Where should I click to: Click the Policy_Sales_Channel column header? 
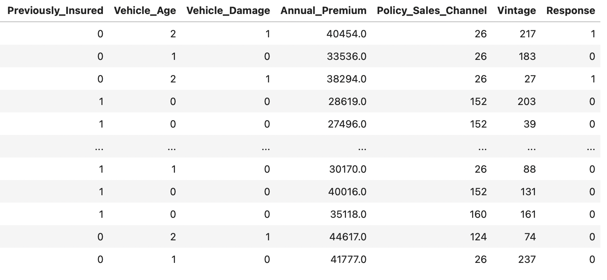tap(432, 11)
